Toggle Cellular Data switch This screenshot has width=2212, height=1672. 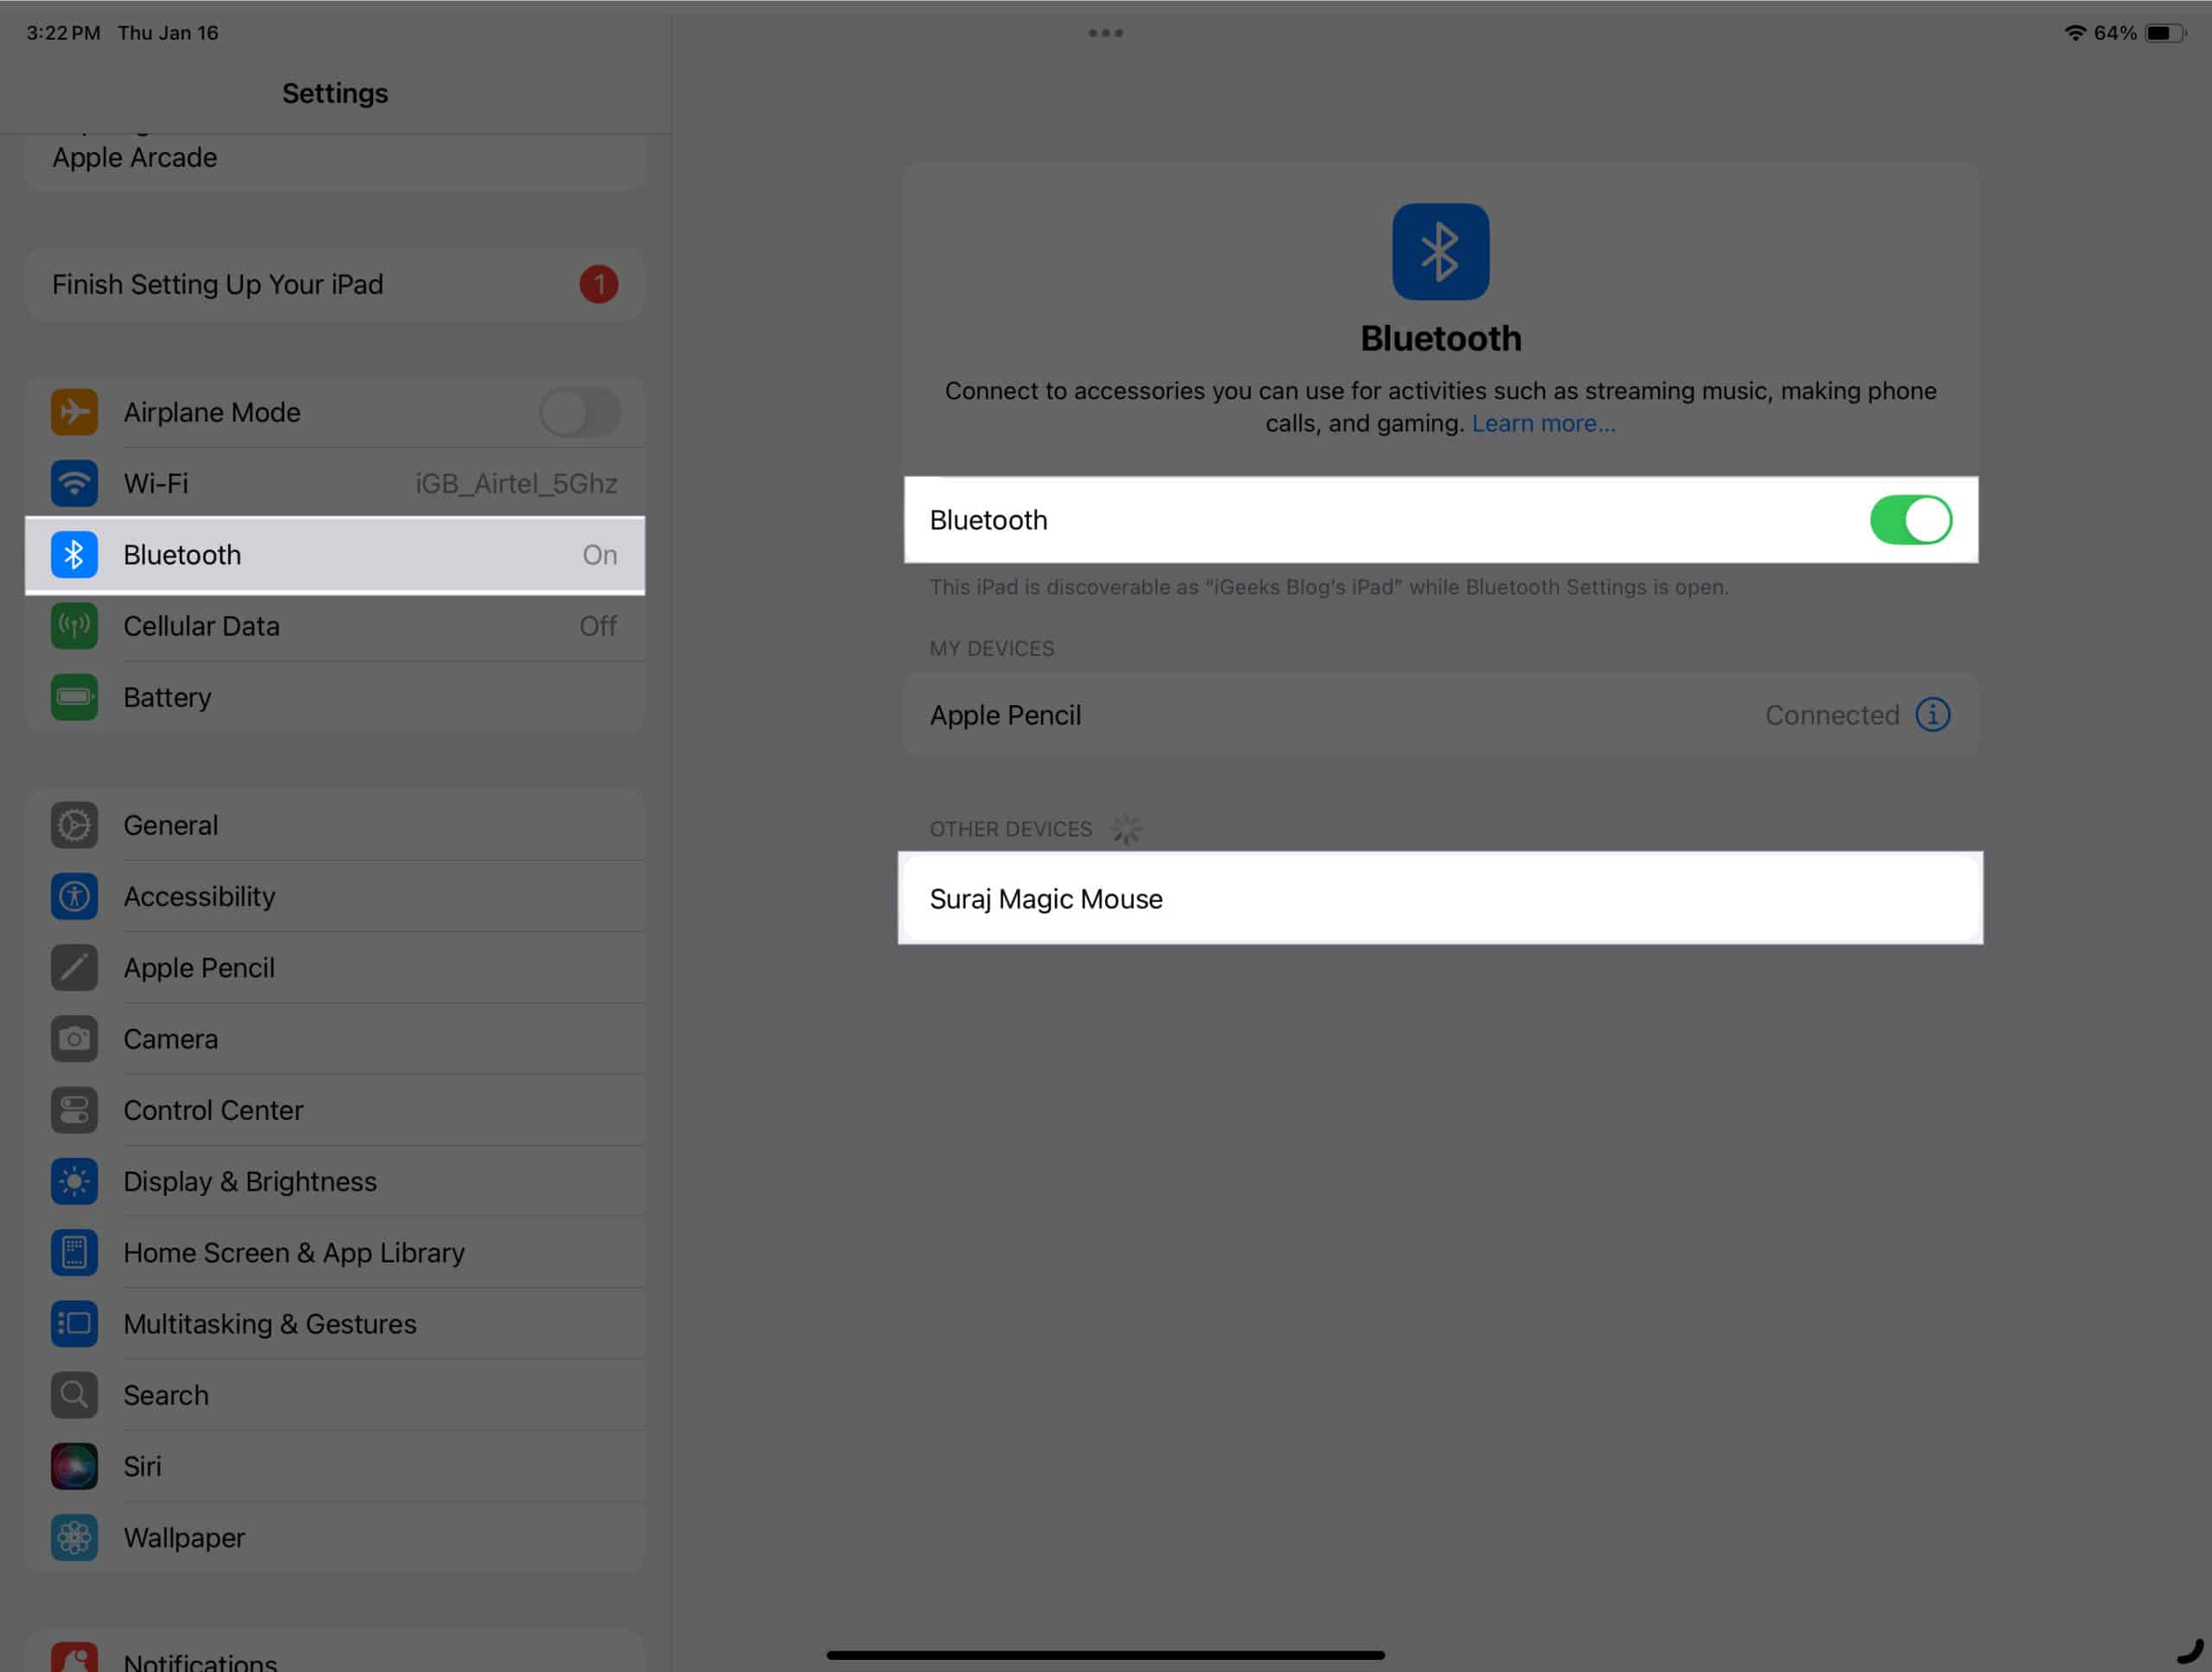[x=597, y=626]
